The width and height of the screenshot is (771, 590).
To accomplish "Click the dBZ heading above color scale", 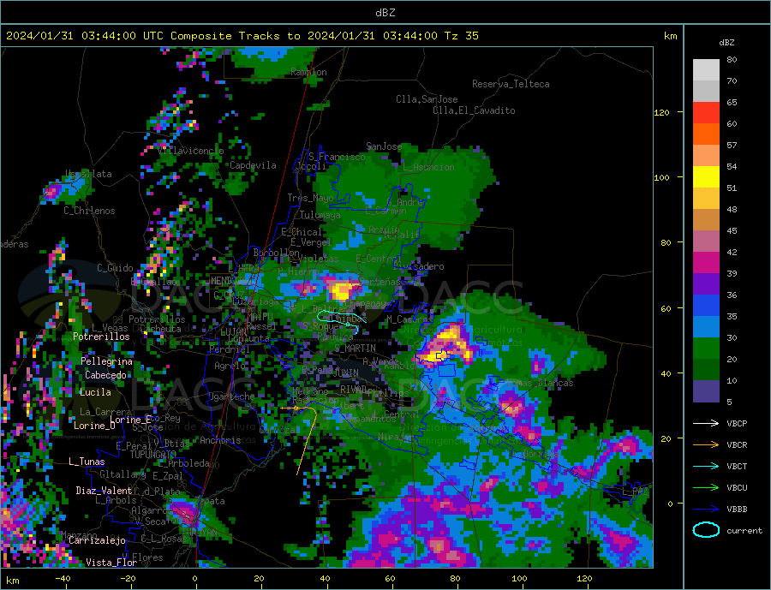I will point(726,43).
